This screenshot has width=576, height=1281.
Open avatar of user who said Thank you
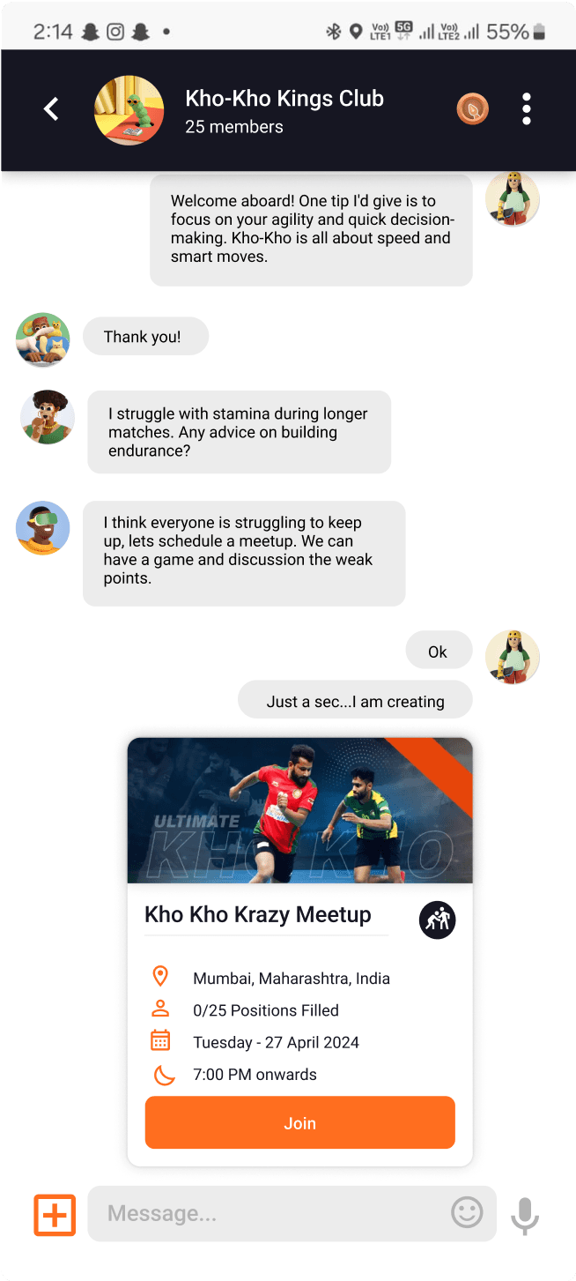tap(43, 339)
